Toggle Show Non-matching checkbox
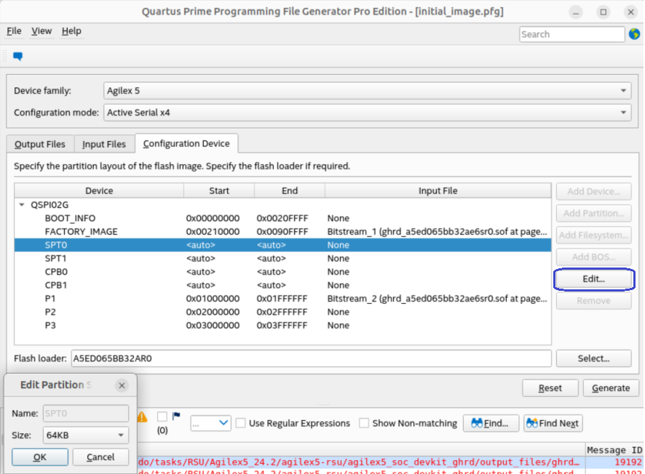 pyautogui.click(x=365, y=423)
